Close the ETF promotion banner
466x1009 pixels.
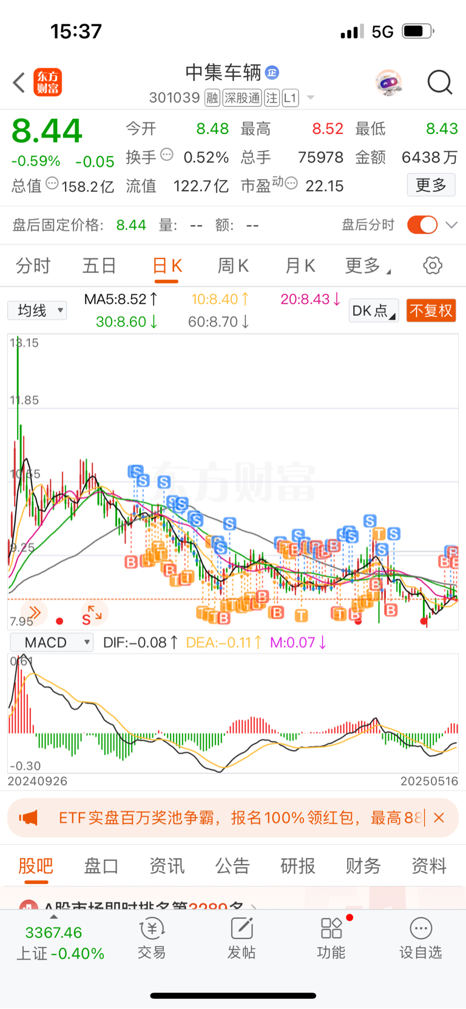click(x=439, y=818)
